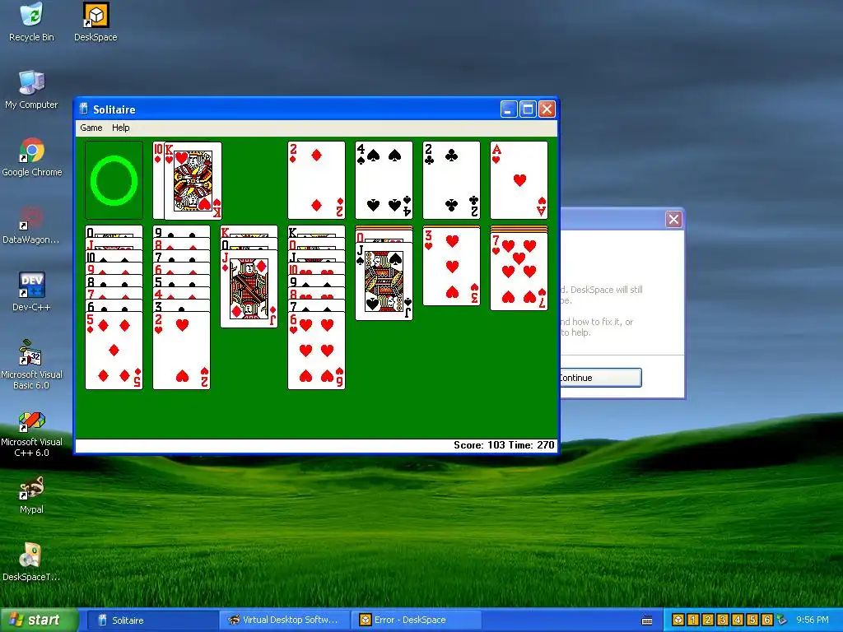The width and height of the screenshot is (843, 632).
Task: Click the on-screen keyboard tray icon
Action: click(x=647, y=620)
